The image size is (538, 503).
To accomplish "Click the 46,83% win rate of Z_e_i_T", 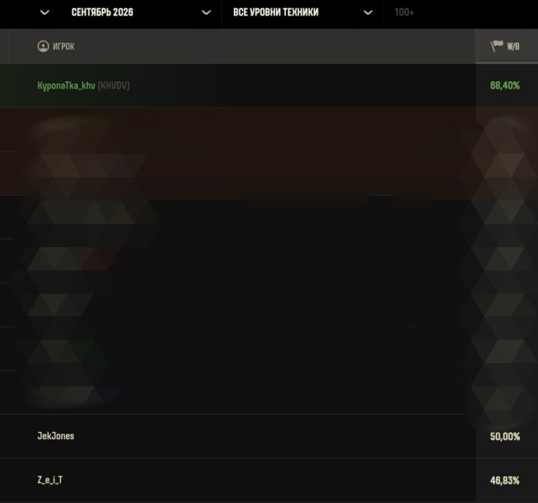I will [x=505, y=480].
